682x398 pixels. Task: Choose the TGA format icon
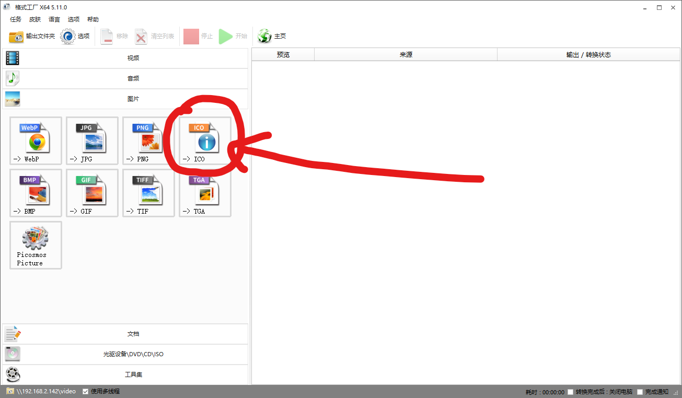pyautogui.click(x=205, y=193)
